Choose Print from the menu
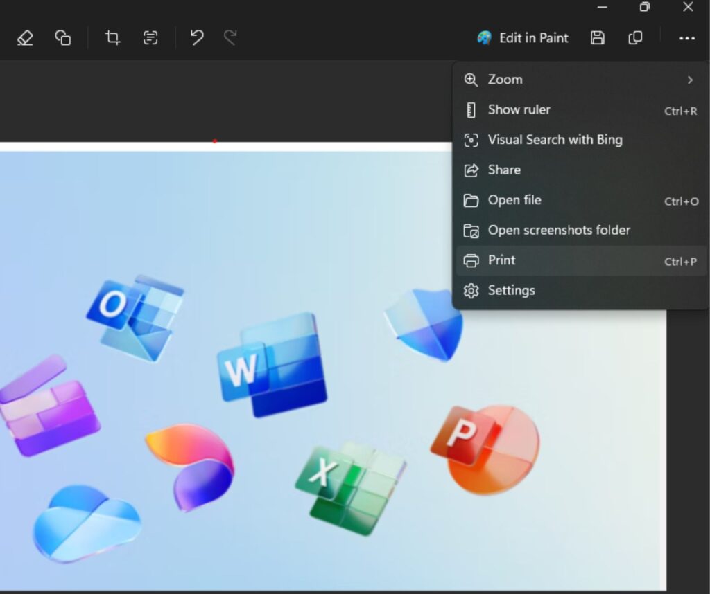Image resolution: width=710 pixels, height=594 pixels. tap(581, 260)
